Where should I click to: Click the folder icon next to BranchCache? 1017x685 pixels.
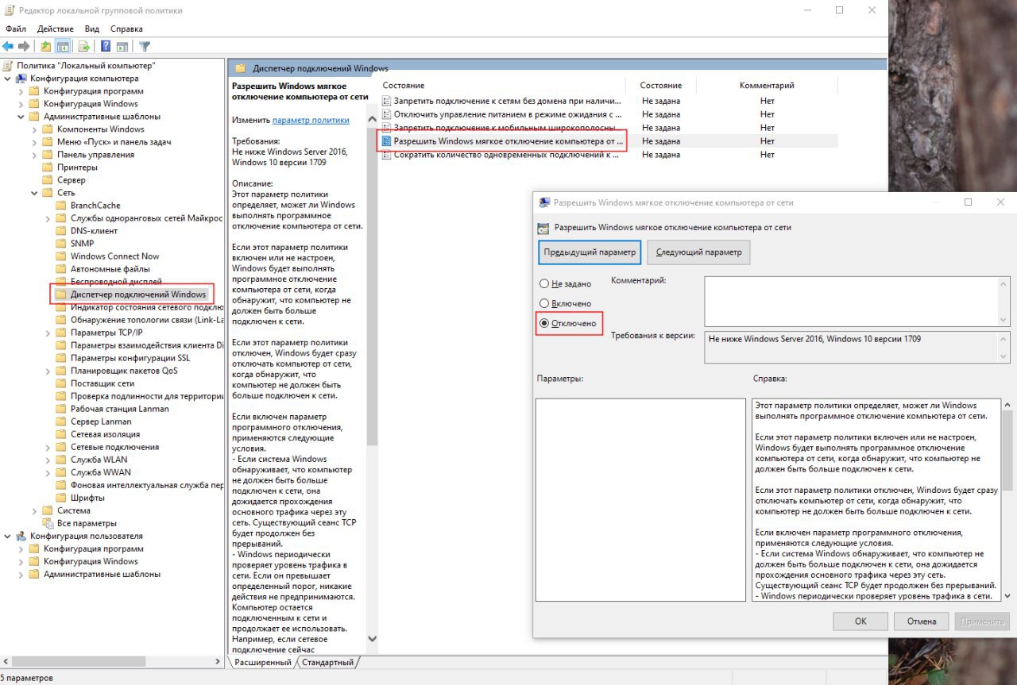tap(61, 206)
